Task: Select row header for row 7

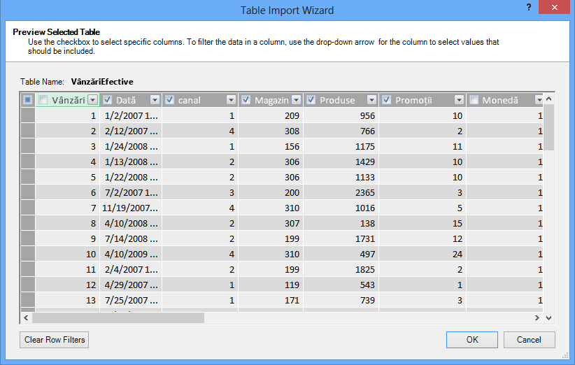Action: point(28,208)
